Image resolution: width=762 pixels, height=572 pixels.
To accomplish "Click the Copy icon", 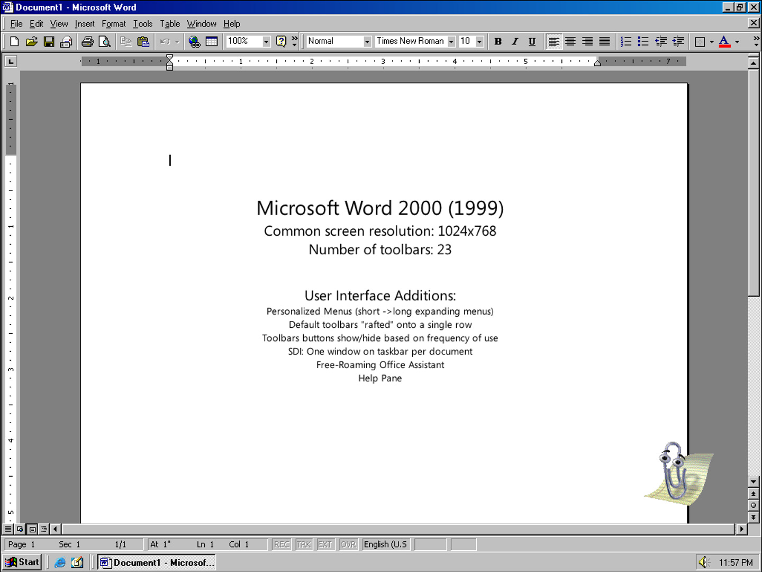I will tap(126, 41).
